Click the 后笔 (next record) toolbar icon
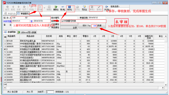Screen dimensions: 169x95 (18, 8)
